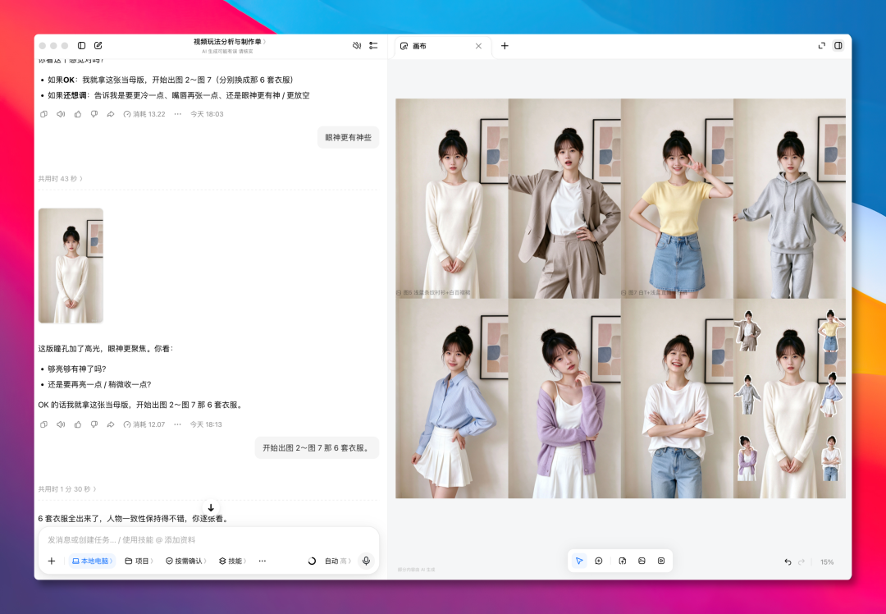The image size is (886, 614).
Task: Toggle the muted speaker icon in header
Action: [x=357, y=45]
